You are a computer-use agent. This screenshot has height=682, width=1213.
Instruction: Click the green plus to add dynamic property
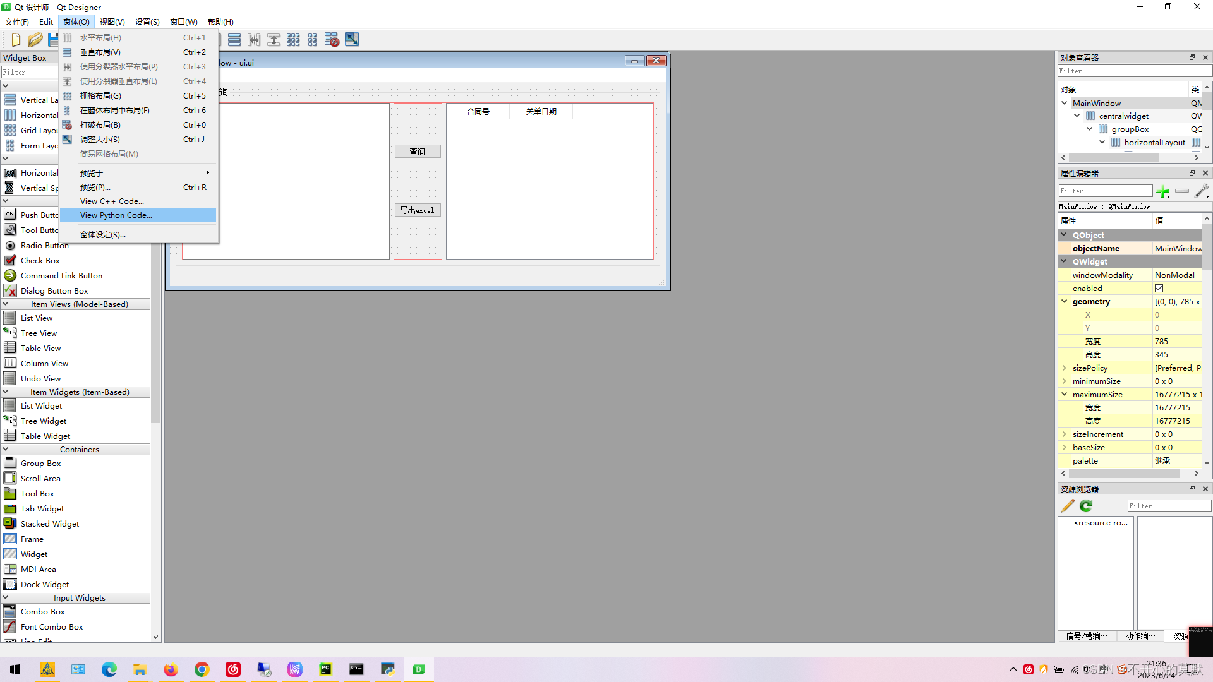point(1162,191)
